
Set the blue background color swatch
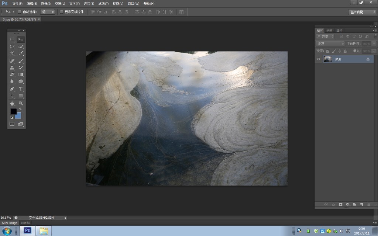coord(19,116)
